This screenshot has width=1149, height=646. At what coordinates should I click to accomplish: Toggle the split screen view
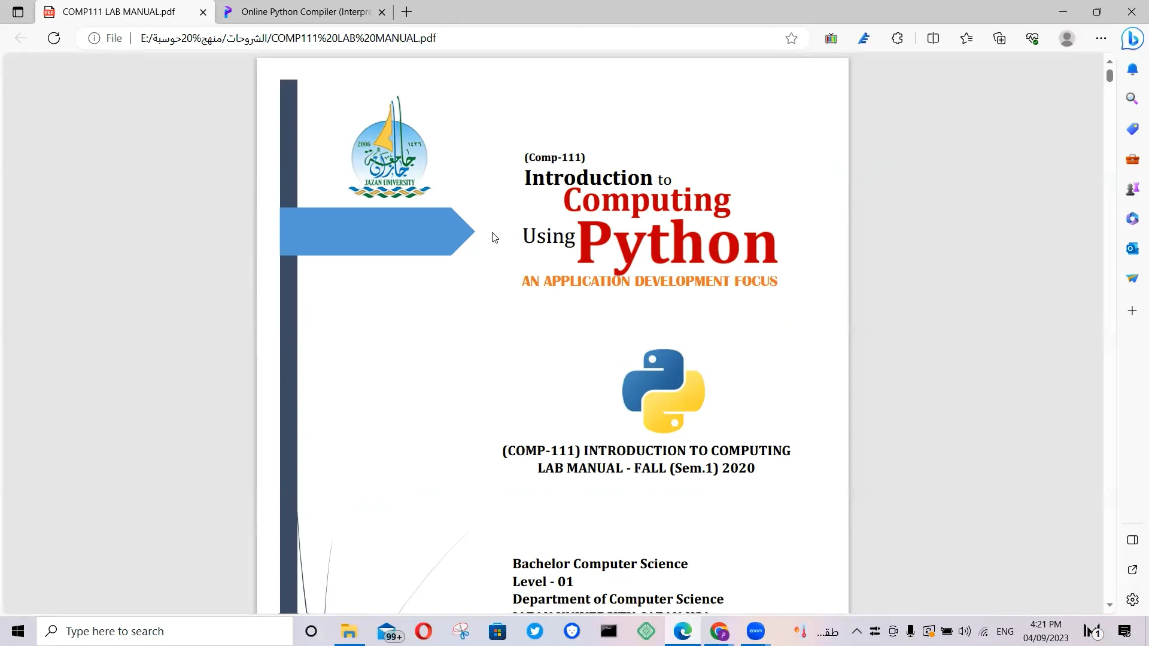[934, 38]
